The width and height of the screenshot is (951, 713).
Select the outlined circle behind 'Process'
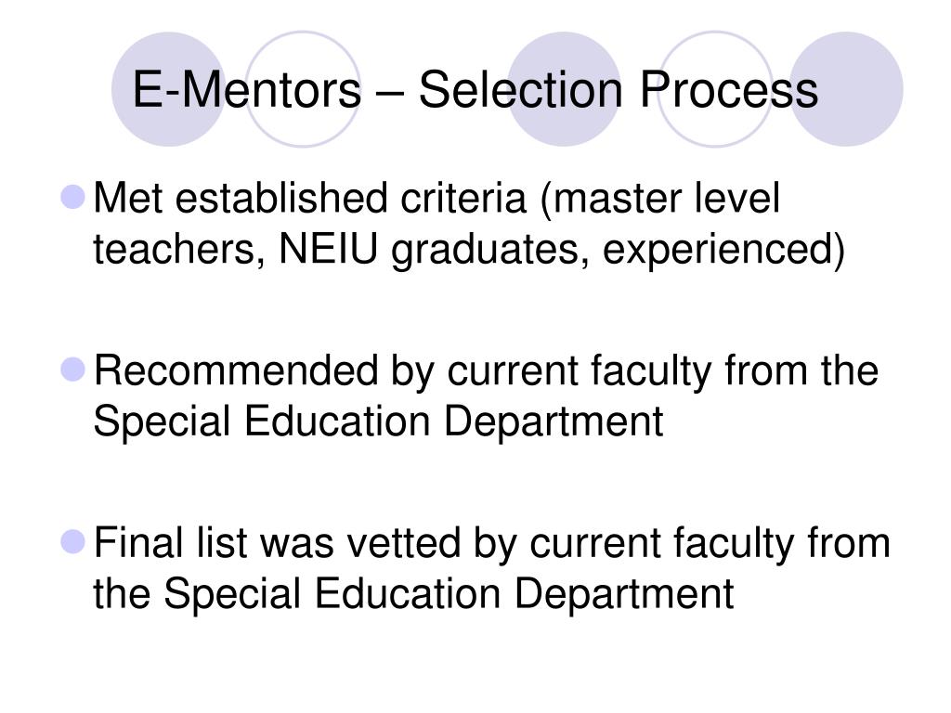click(x=716, y=89)
